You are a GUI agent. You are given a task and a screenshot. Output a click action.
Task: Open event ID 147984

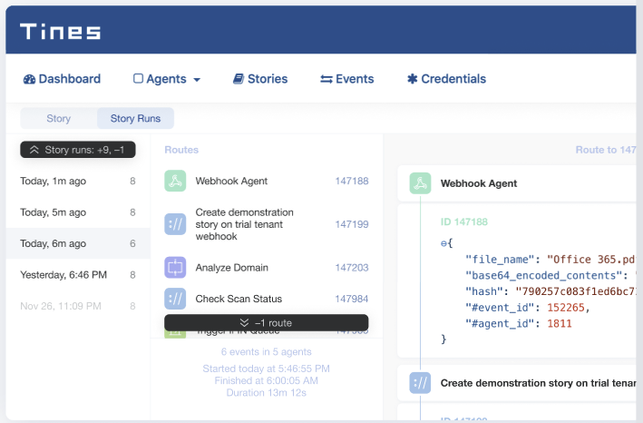pos(352,299)
